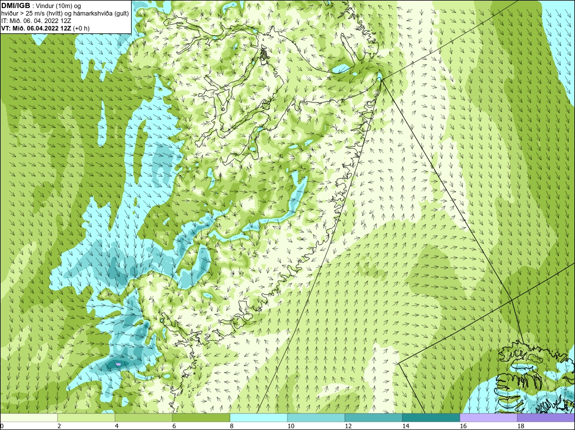
Task: Click the 14–16 m/s deep teal legend segment
Action: click(x=431, y=418)
